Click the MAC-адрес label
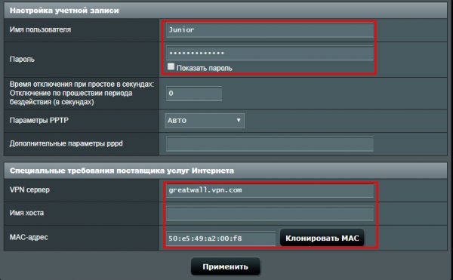 tap(29, 237)
